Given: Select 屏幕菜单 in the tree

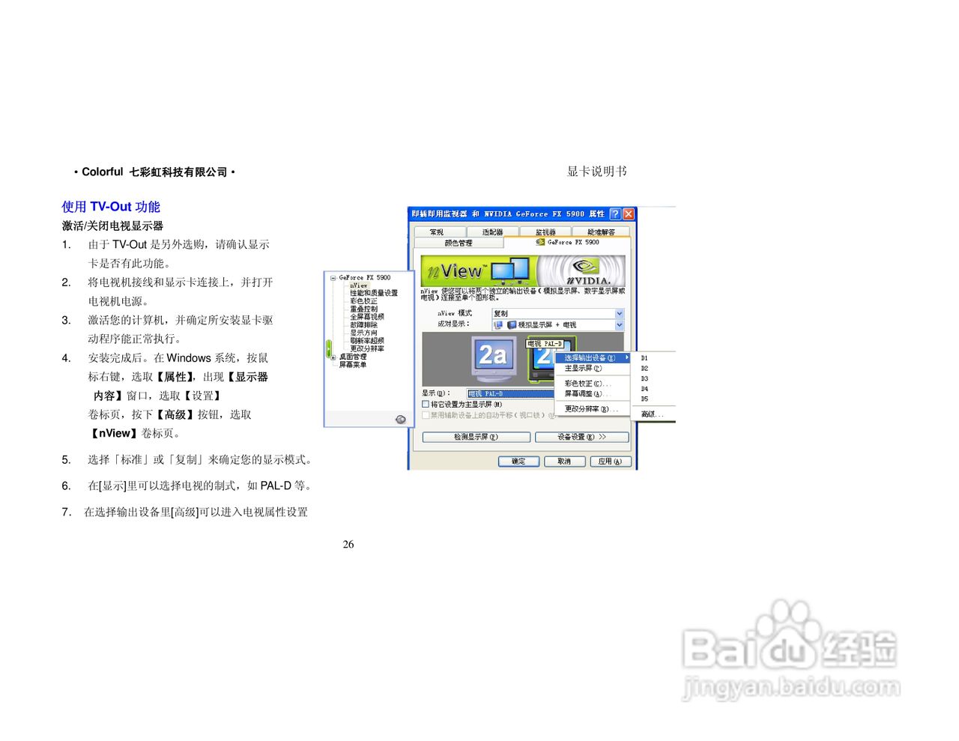Looking at the screenshot, I should (x=353, y=365).
